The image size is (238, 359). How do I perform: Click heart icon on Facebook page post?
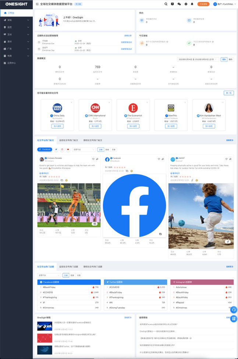coord(159,159)
